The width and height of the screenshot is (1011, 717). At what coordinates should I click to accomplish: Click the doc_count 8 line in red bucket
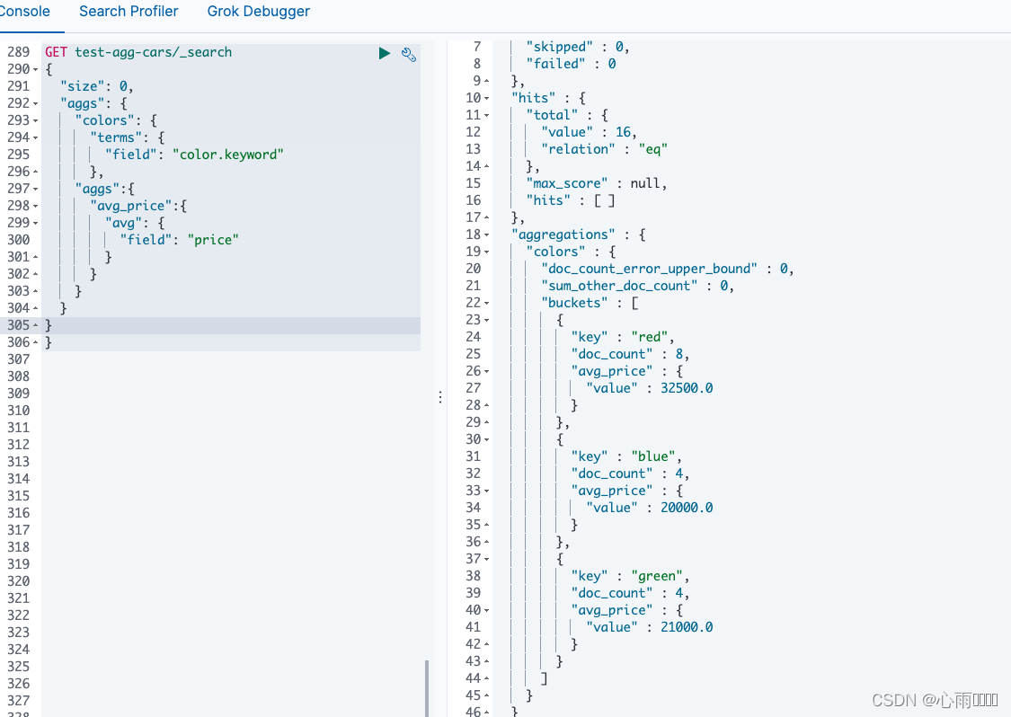coord(630,354)
